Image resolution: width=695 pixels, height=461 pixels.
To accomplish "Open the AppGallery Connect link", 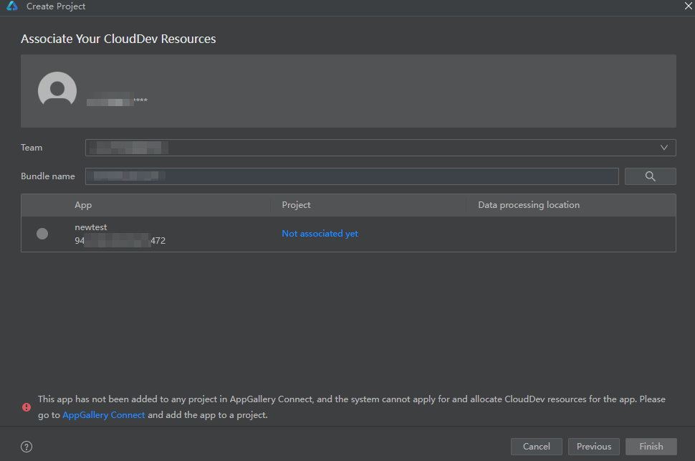I will coord(104,415).
